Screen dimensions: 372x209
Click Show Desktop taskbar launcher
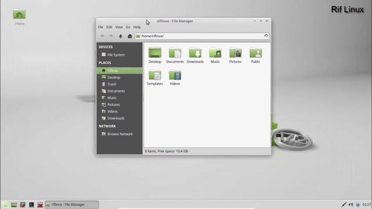click(14, 204)
